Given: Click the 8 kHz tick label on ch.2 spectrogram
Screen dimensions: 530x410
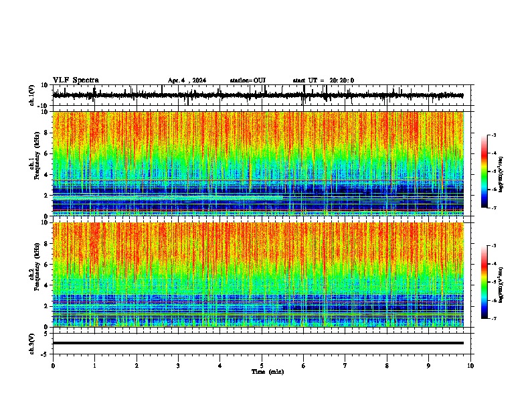Looking at the screenshot, I should [46, 244].
